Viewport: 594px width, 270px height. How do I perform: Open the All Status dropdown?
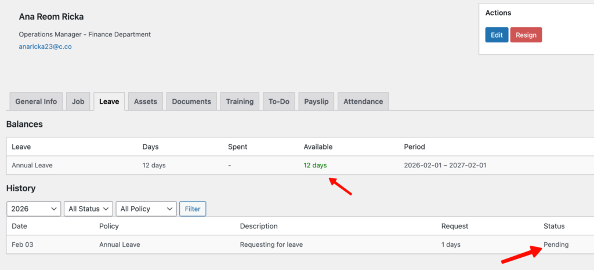[89, 209]
